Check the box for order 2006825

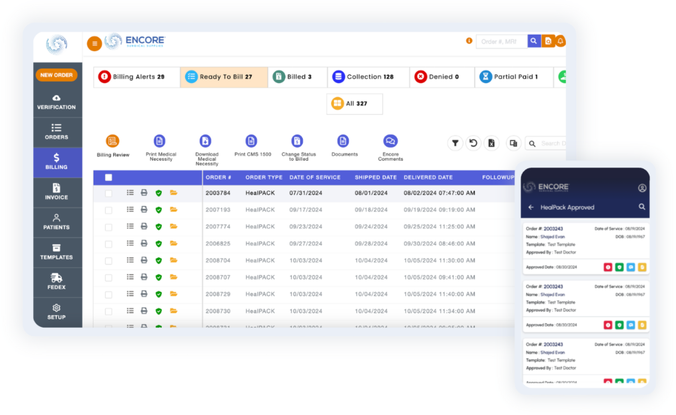pos(108,245)
